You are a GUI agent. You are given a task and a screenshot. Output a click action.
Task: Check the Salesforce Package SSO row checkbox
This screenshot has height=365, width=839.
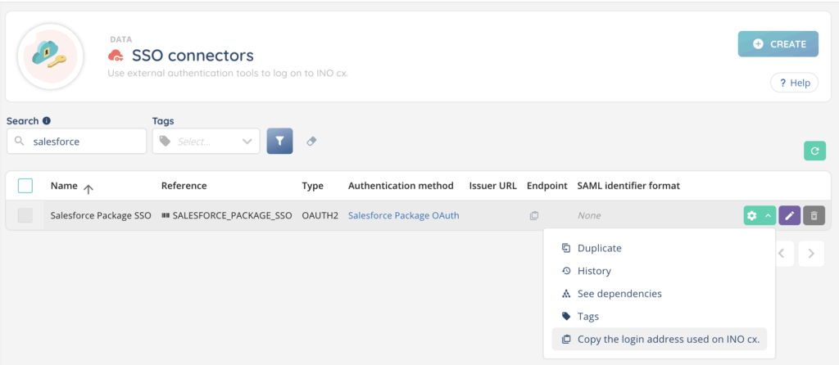tap(25, 215)
